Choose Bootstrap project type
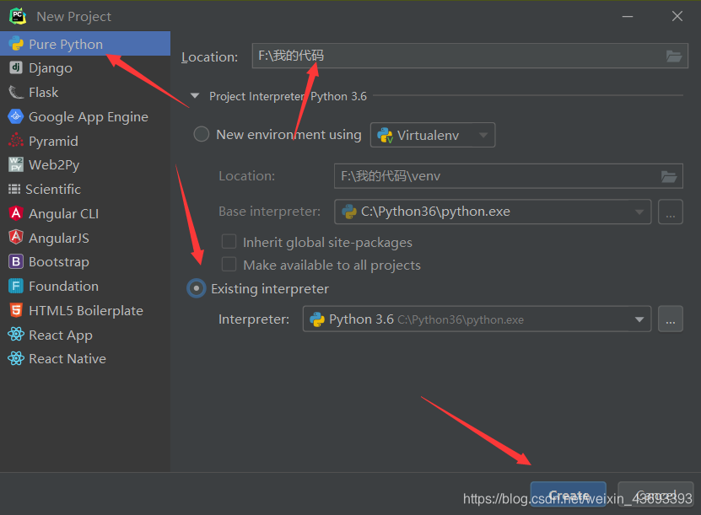Image resolution: width=701 pixels, height=515 pixels. (85, 262)
